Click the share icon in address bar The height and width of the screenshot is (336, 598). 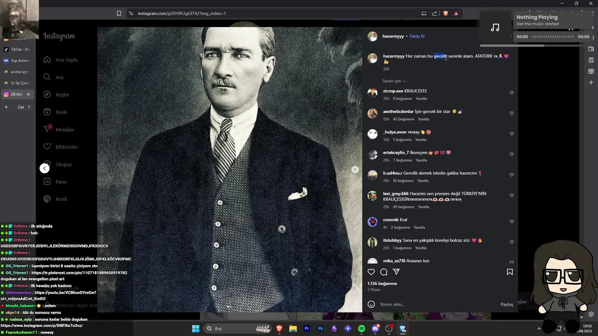tap(434, 14)
